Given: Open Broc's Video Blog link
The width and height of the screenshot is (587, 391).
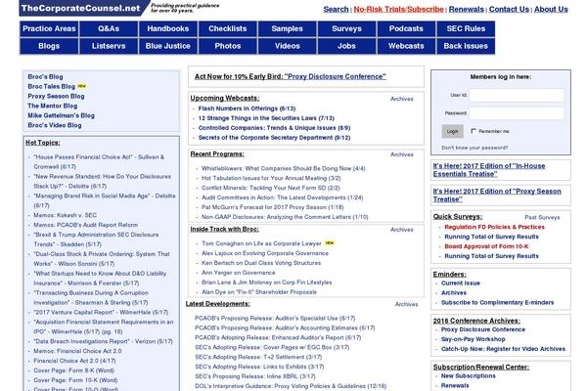Looking at the screenshot, I should point(55,125).
